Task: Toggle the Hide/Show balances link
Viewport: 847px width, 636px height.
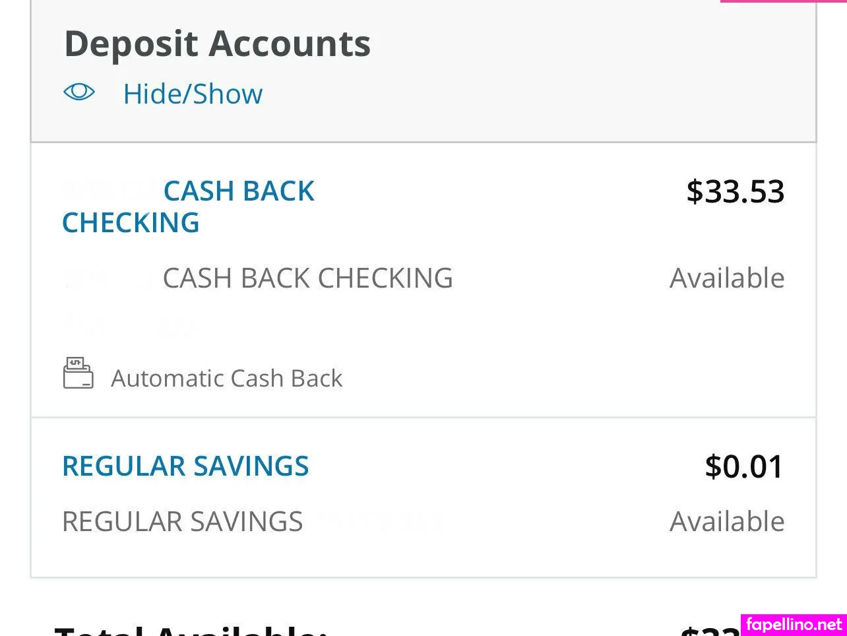Action: tap(193, 94)
